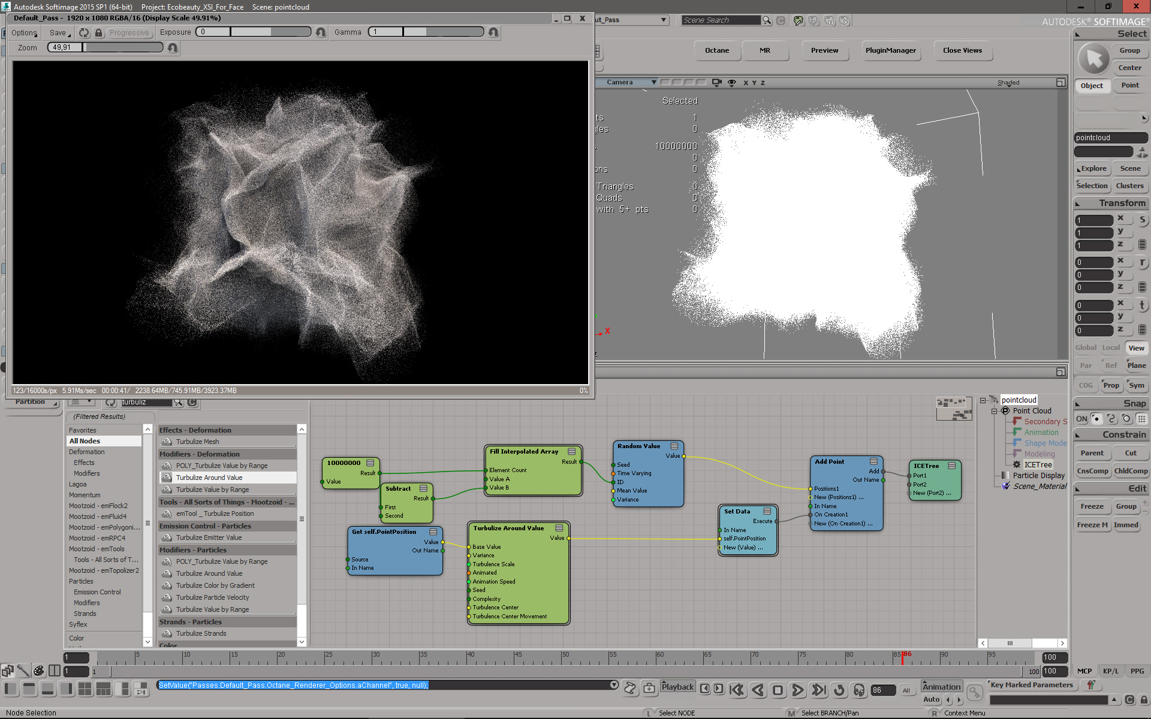Toggle the loop playback icon
The image size is (1151, 719).
(839, 690)
